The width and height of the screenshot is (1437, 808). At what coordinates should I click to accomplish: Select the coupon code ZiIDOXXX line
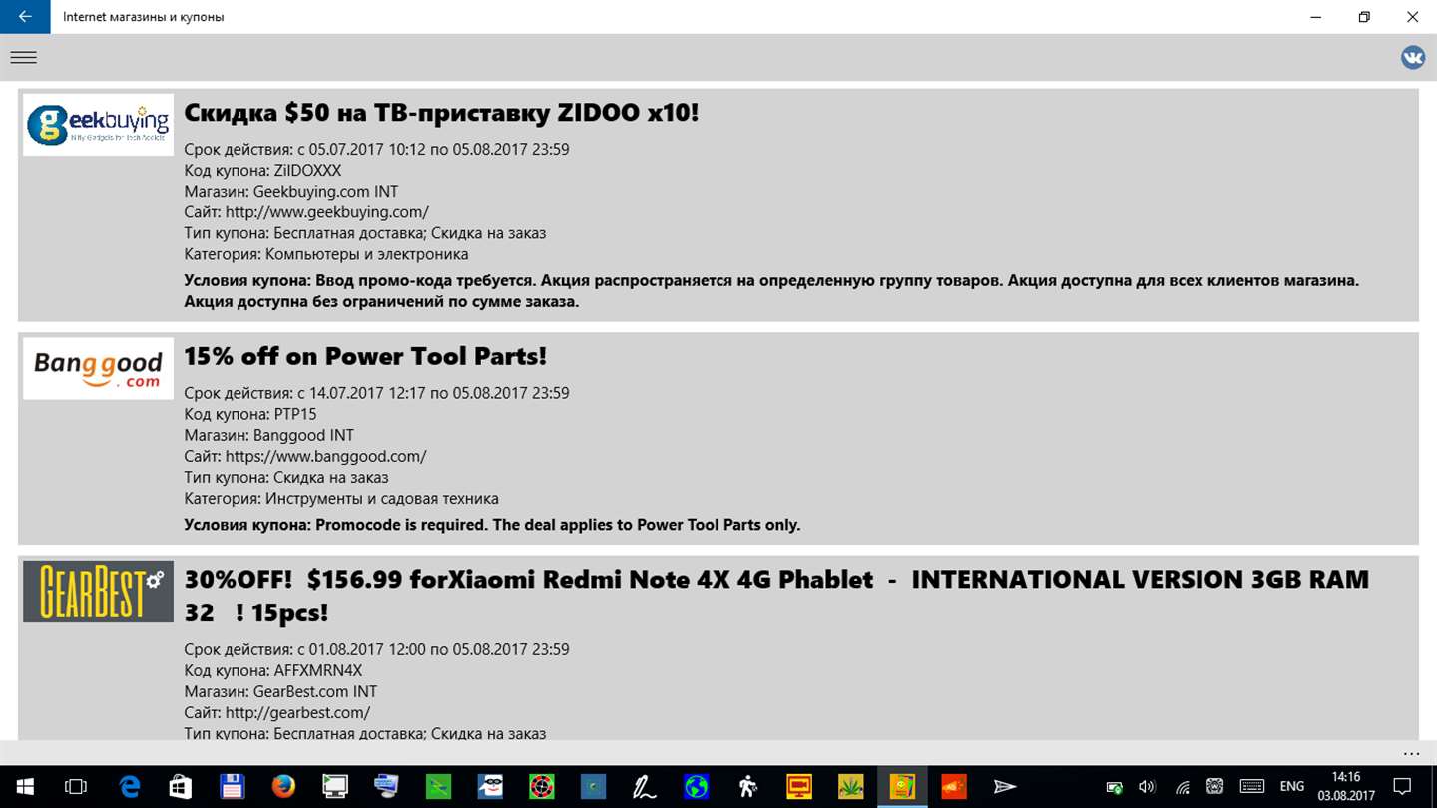tap(262, 171)
